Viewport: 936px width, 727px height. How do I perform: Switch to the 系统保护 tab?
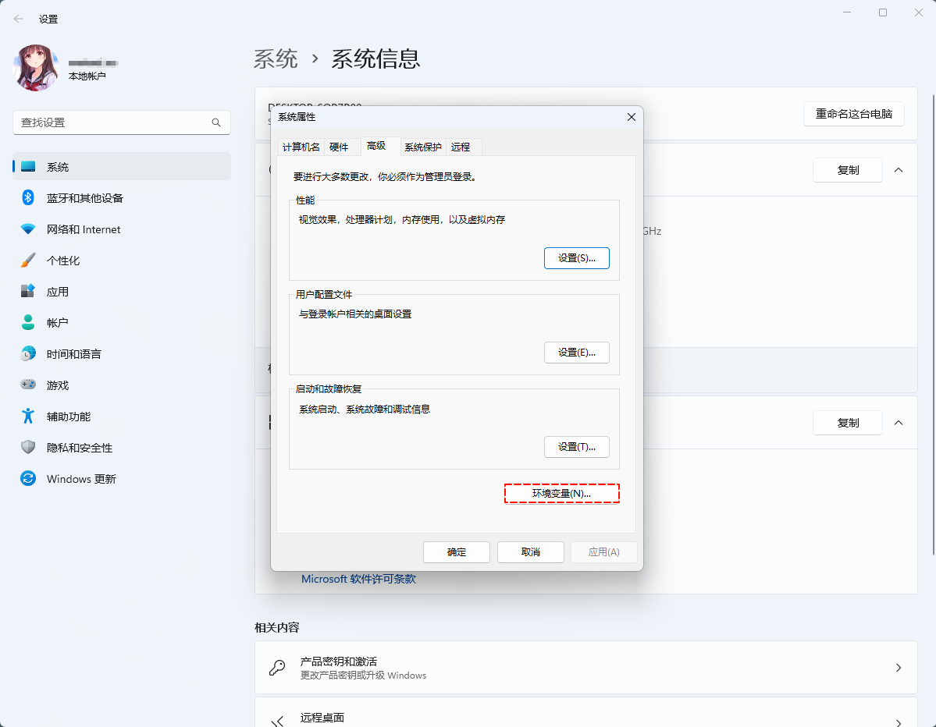[x=422, y=147]
